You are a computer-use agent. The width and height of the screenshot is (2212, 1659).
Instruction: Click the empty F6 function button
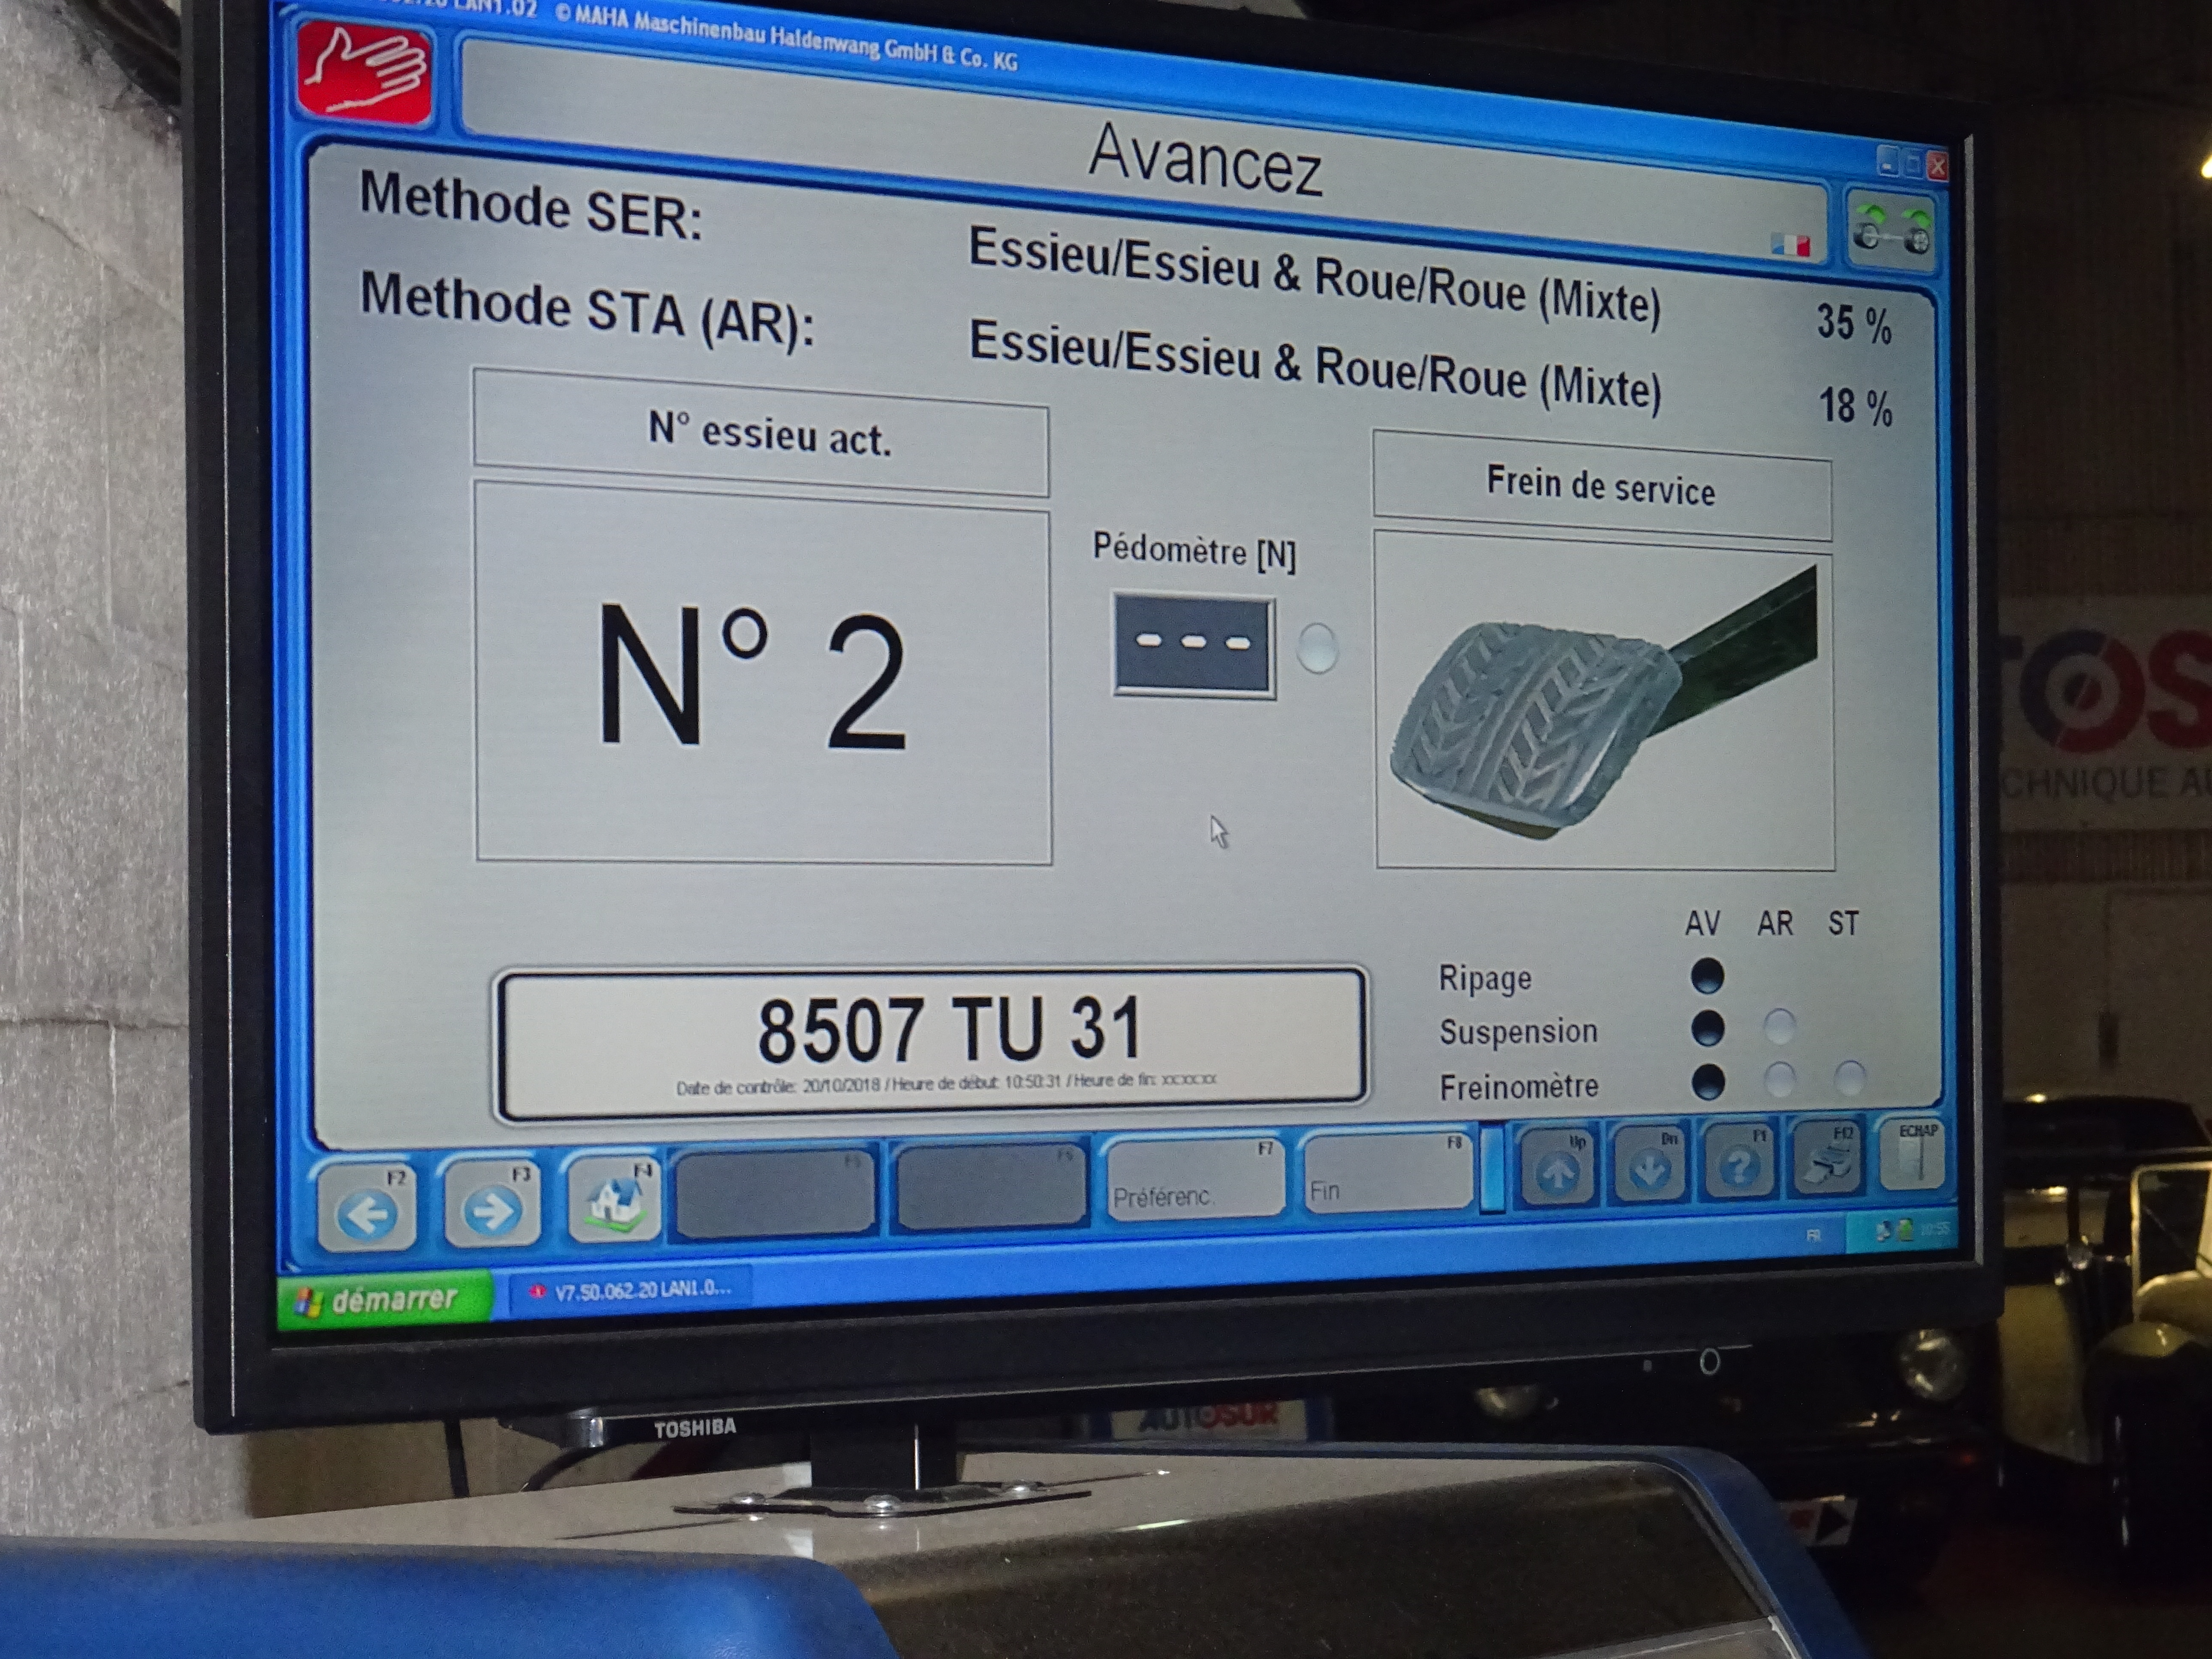coord(990,1185)
